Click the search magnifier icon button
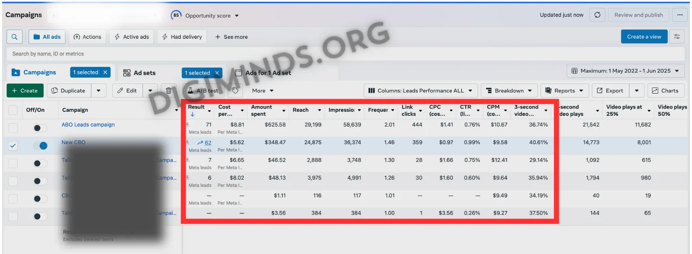 14,37
